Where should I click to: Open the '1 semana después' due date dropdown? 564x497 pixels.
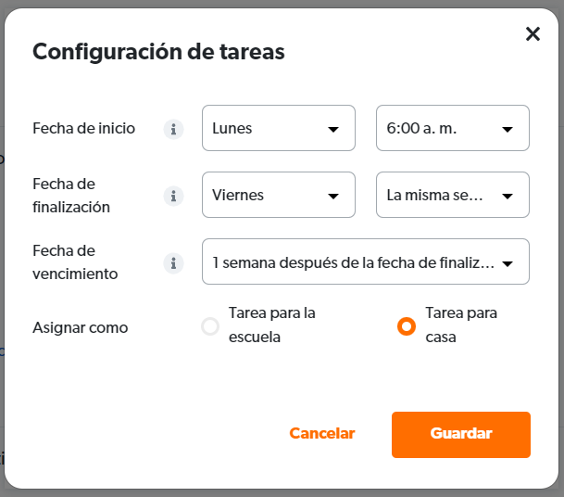(366, 261)
